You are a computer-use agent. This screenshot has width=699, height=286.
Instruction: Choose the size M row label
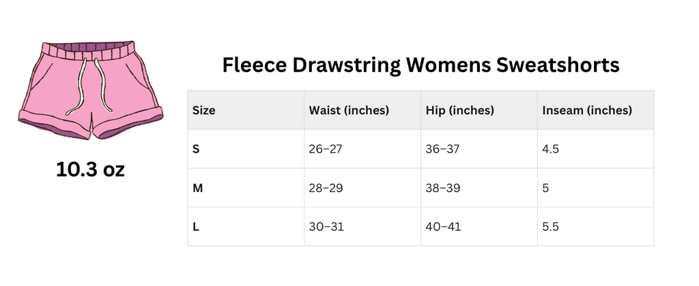point(198,187)
